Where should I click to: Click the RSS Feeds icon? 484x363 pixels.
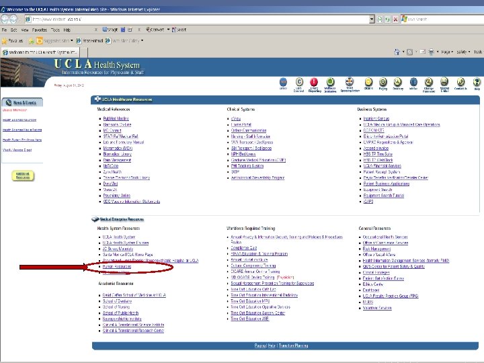point(409,52)
